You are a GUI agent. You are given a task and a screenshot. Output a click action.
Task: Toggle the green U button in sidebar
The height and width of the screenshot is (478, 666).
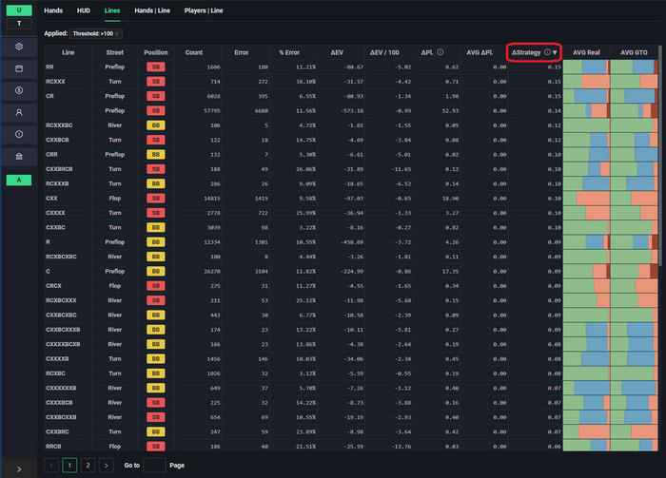[19, 10]
